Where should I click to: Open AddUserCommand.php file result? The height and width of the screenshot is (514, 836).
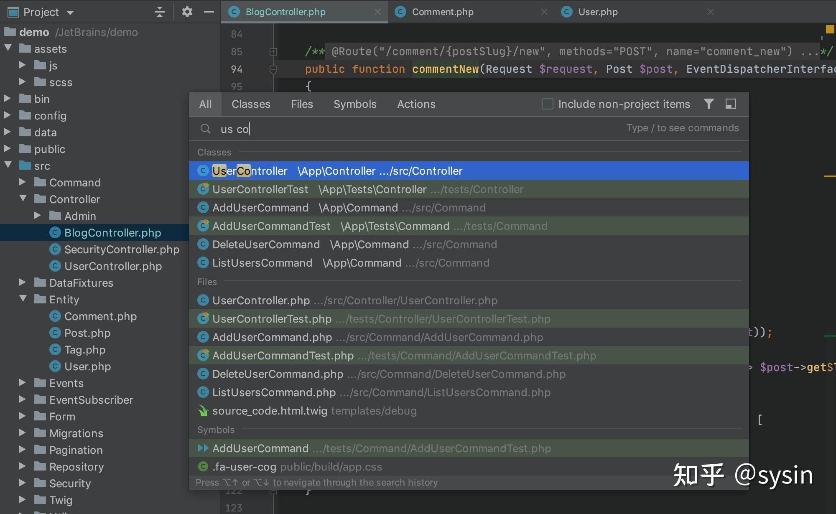pos(469,337)
